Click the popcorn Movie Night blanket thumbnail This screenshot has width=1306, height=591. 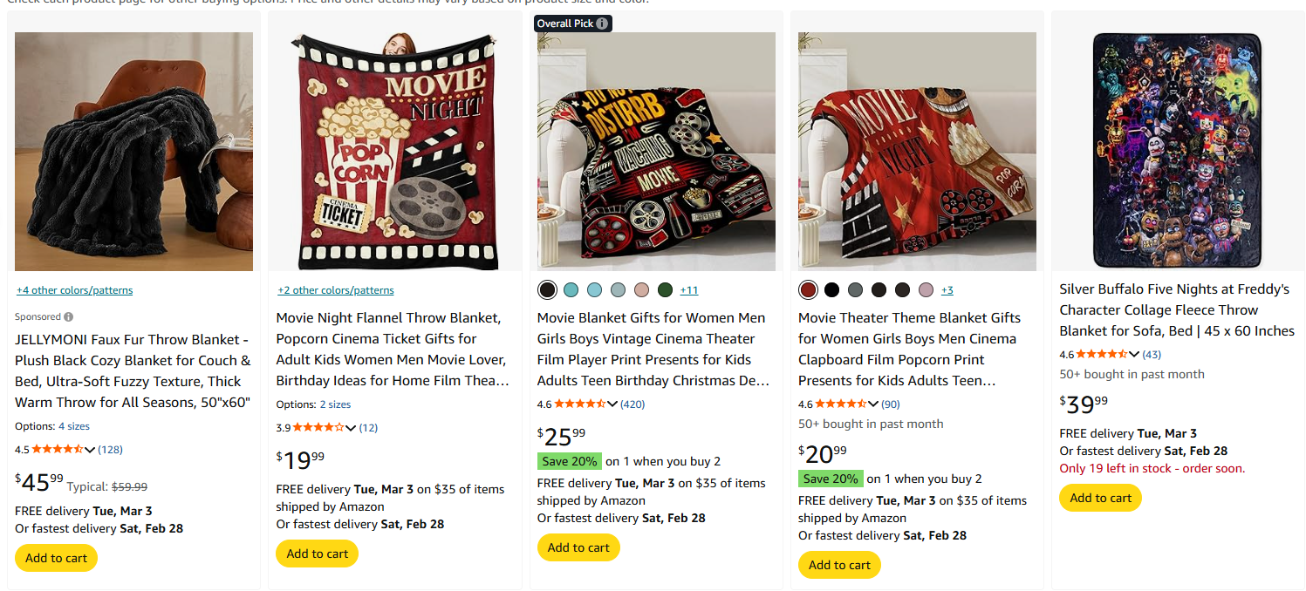pos(394,150)
